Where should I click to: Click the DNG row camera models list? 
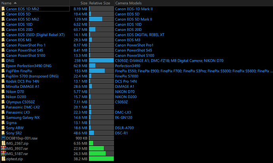coord(169,61)
